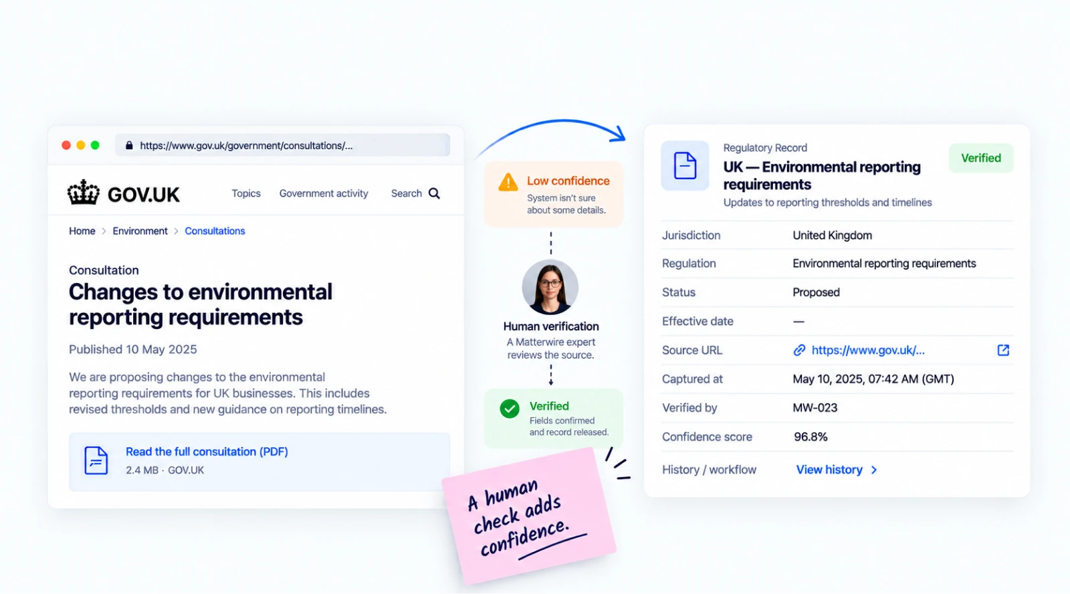Screen dimensions: 1070x594
Task: Click the Low confidence card
Action: coord(554,194)
